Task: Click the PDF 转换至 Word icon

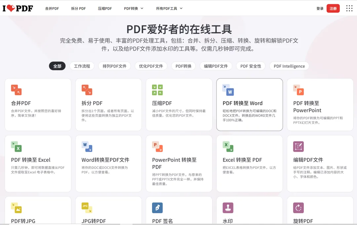Action: (x=228, y=90)
